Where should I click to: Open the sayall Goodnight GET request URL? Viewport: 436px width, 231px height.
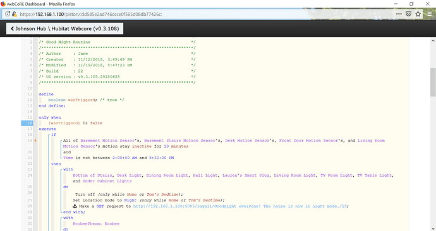pyautogui.click(x=241, y=206)
